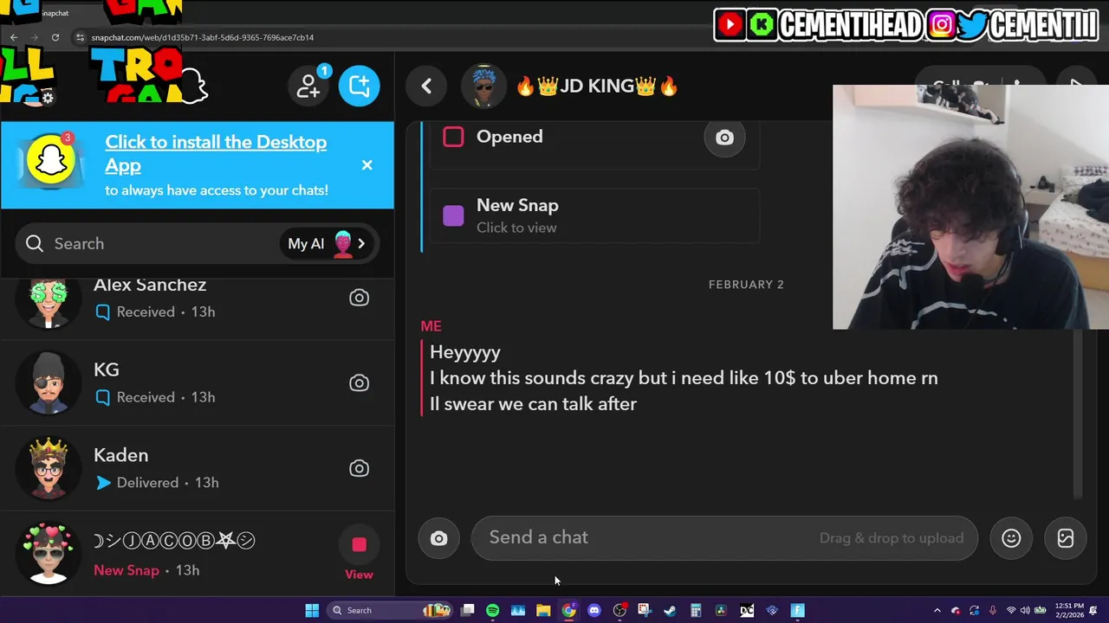Open Chrome from the taskbar

point(568,610)
